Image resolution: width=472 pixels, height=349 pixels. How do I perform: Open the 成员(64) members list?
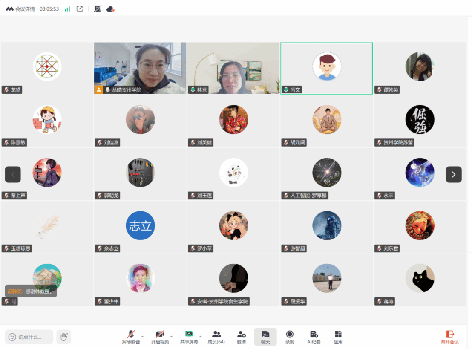pos(216,337)
